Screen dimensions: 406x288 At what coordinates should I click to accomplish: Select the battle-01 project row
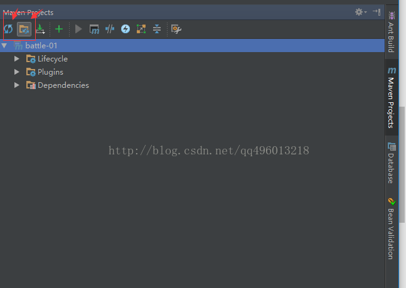(192, 46)
